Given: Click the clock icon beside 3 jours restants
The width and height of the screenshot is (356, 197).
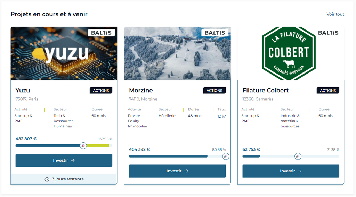Looking at the screenshot, I should (47, 179).
